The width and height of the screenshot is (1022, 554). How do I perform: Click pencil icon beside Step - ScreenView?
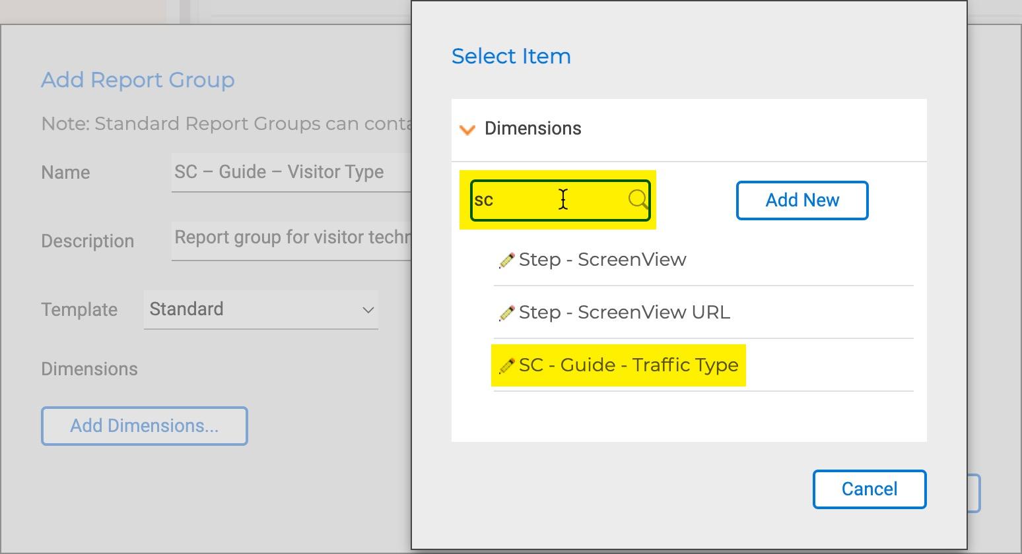tap(506, 261)
